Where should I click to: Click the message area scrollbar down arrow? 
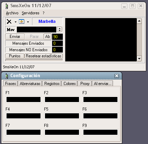point(139,59)
